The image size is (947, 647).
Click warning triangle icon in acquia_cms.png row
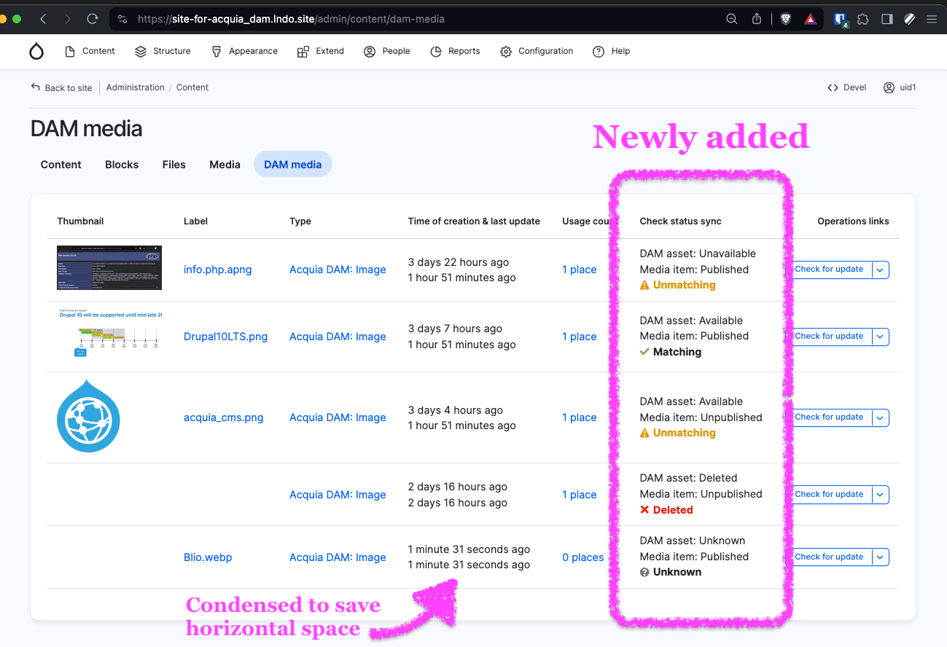coord(644,434)
